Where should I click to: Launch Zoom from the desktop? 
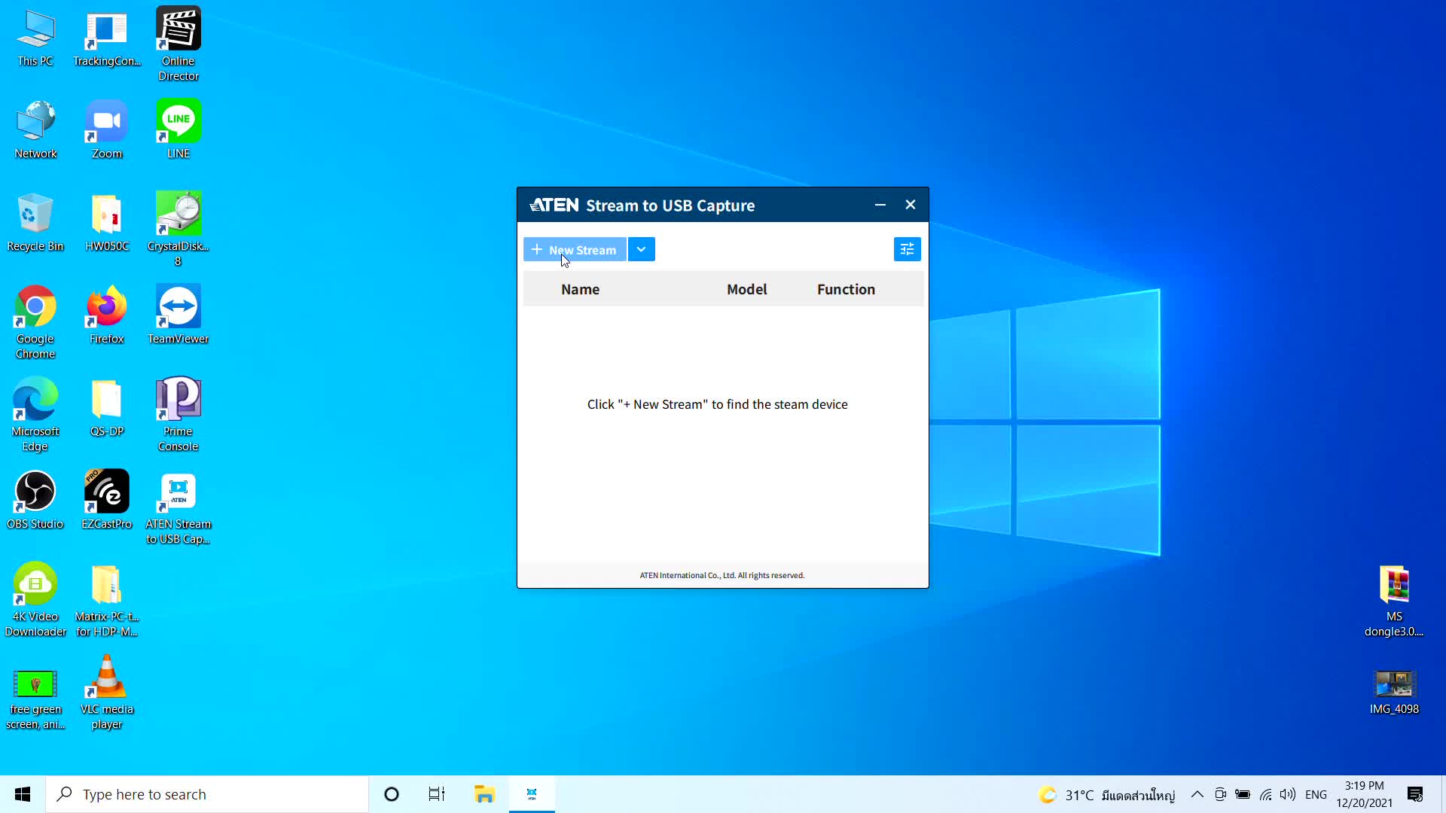click(107, 130)
